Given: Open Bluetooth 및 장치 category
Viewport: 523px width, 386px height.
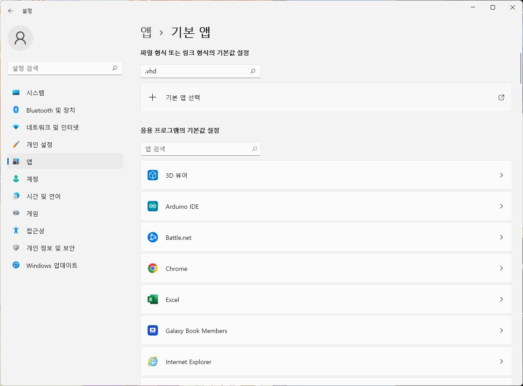Looking at the screenshot, I should point(65,110).
